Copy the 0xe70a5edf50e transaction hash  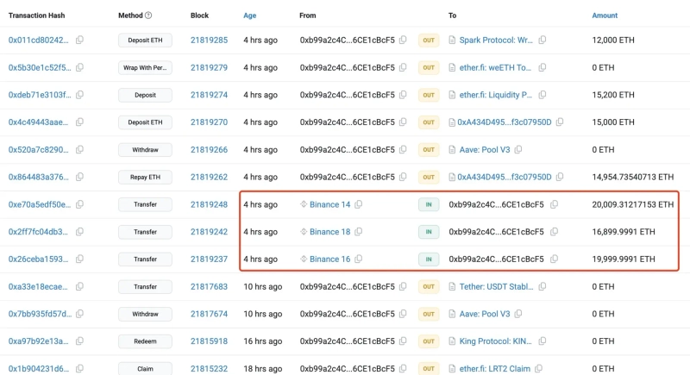click(x=80, y=205)
